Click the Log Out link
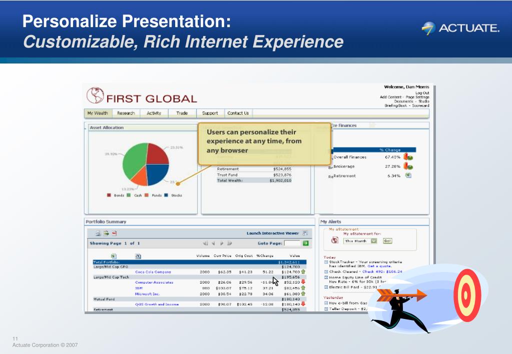 422,93
